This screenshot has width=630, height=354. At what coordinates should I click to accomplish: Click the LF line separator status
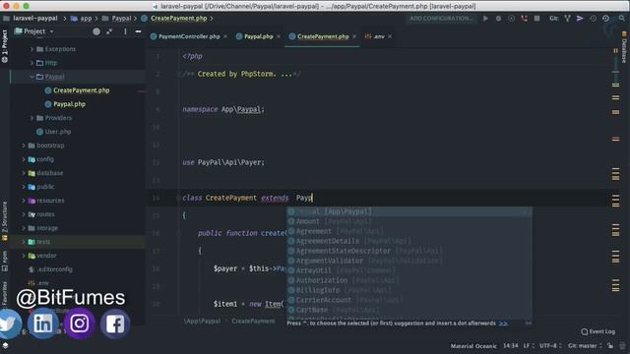529,345
